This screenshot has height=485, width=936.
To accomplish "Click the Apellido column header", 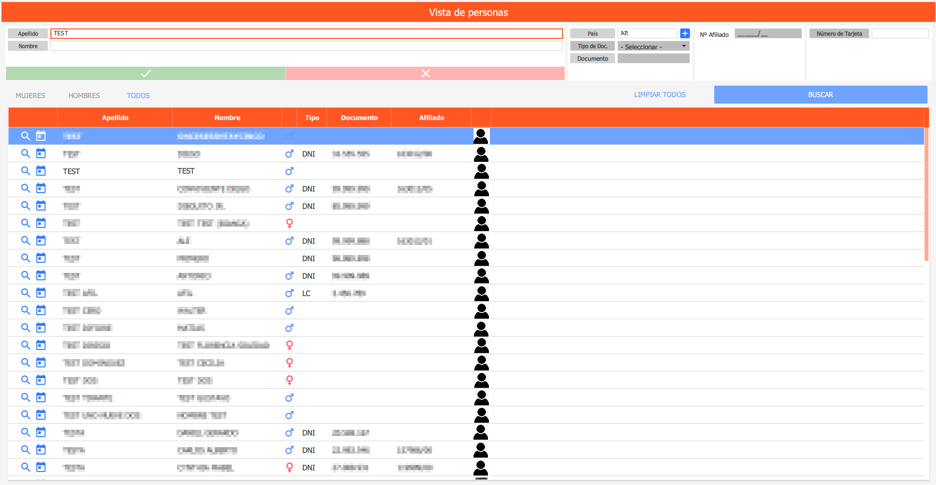I will point(115,118).
